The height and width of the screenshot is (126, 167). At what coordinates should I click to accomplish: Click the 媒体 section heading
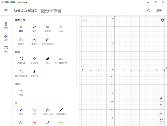tap(17, 84)
